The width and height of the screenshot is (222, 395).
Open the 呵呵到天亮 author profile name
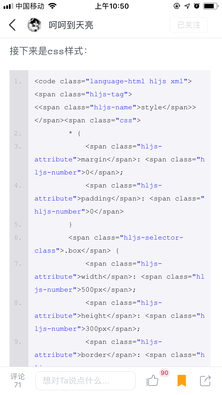point(71,25)
